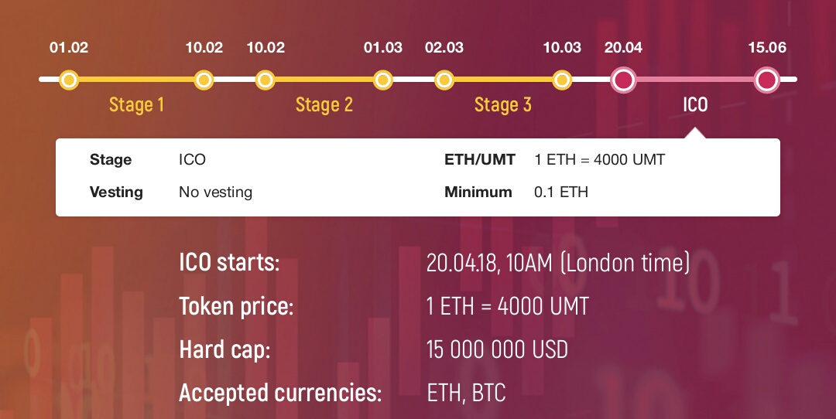Click the Stage 2 start marker circle
Image resolution: width=836 pixels, height=419 pixels.
coord(265,80)
